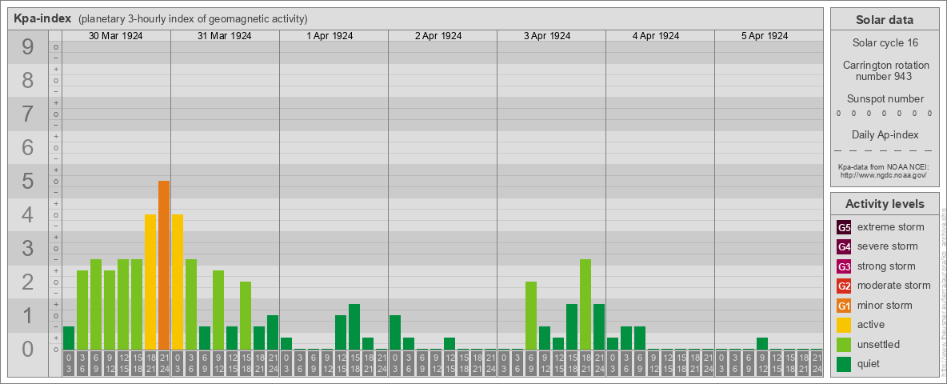
Task: Select the 2 Apr 1924 date header
Action: pyautogui.click(x=438, y=36)
